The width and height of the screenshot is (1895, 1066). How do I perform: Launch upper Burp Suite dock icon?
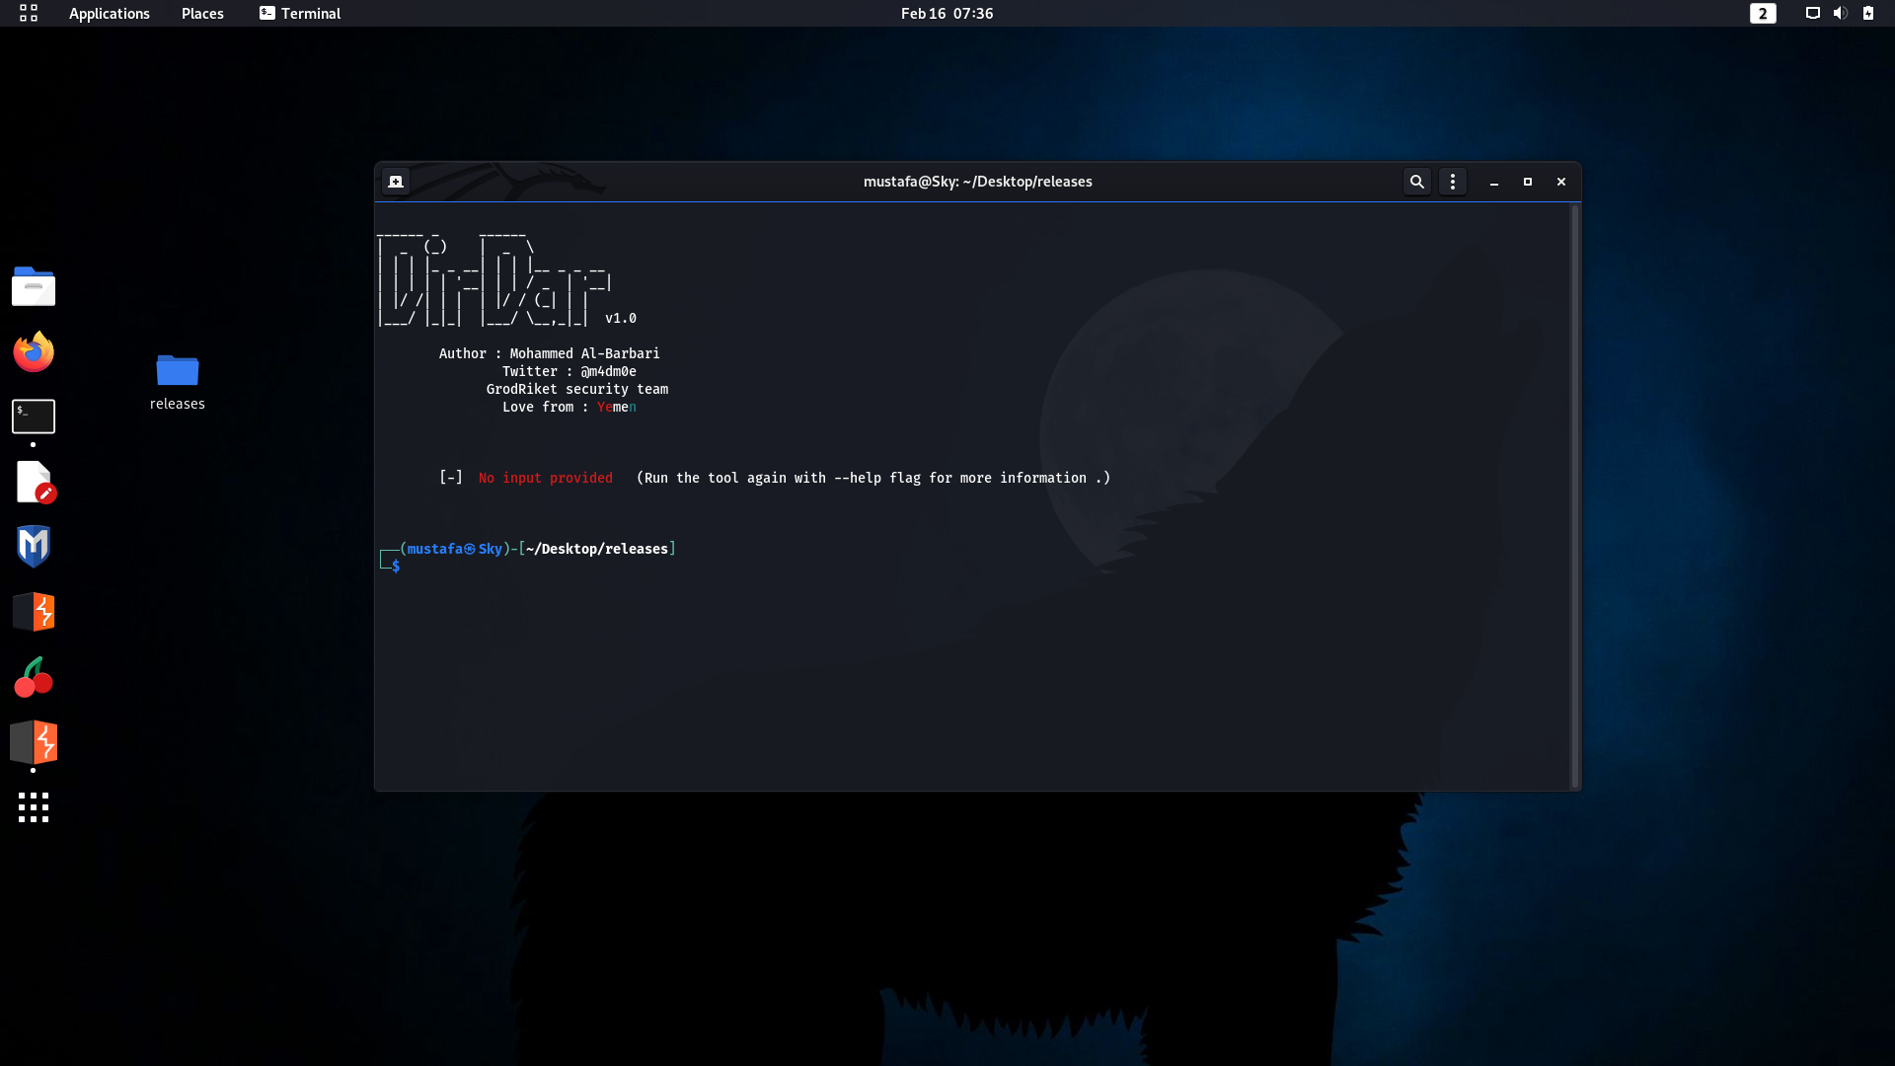34,612
